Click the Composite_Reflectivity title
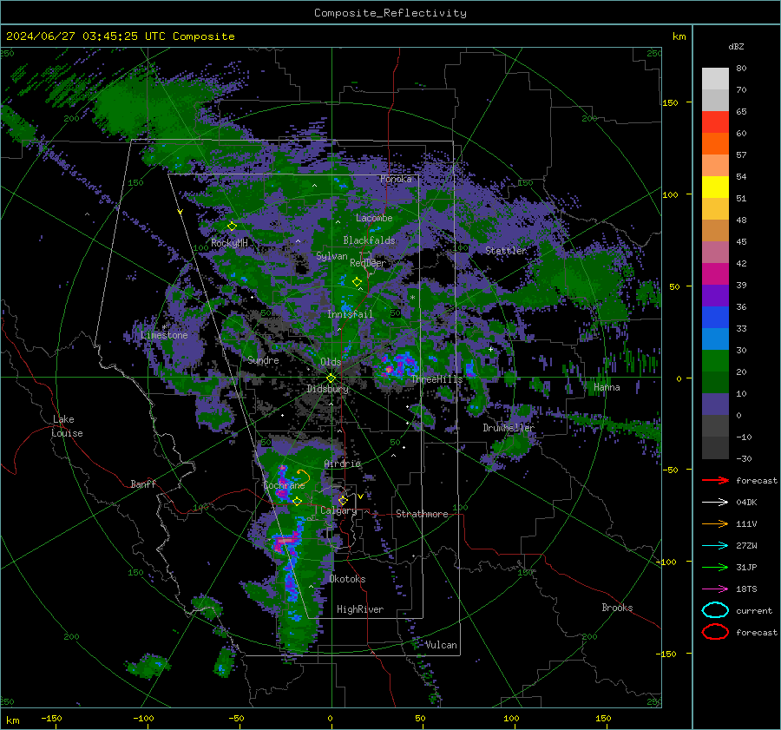 pyautogui.click(x=390, y=13)
